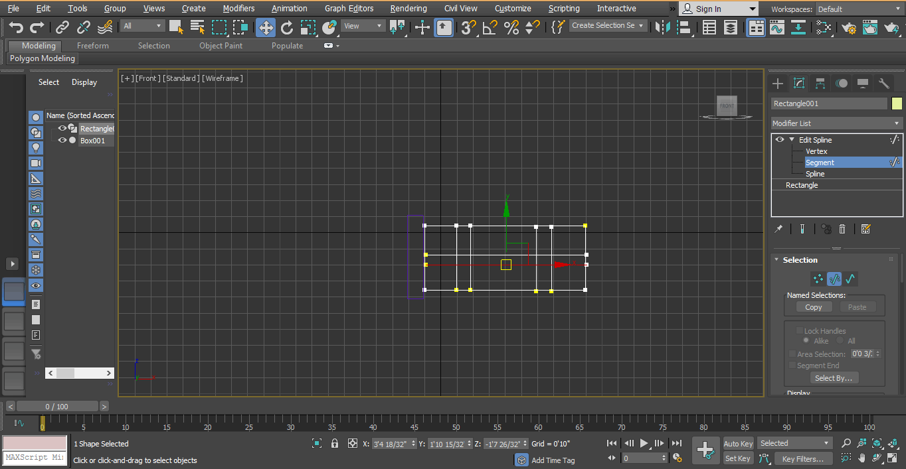
Task: Switch to the Freeform ribbon tab
Action: (92, 45)
